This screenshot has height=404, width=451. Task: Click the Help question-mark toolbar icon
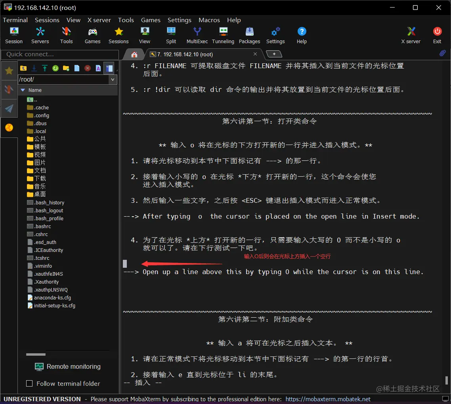302,35
